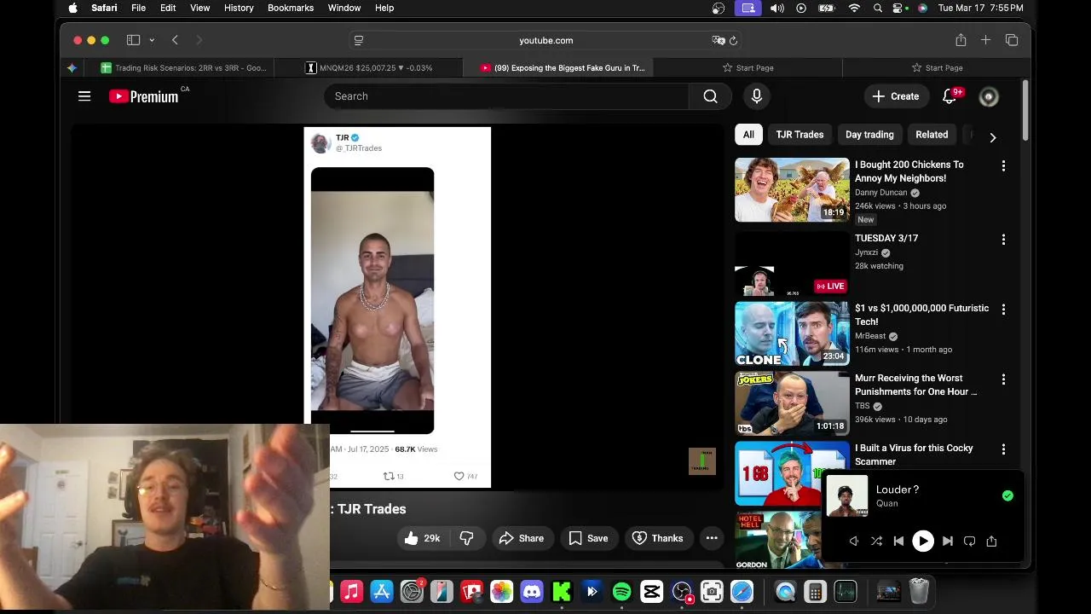The height and width of the screenshot is (614, 1091).
Task: Save the video to a playlist
Action: tap(588, 538)
